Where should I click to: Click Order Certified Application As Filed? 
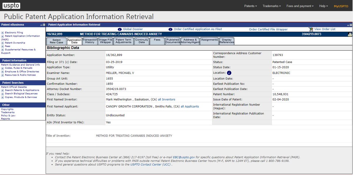click(x=198, y=29)
